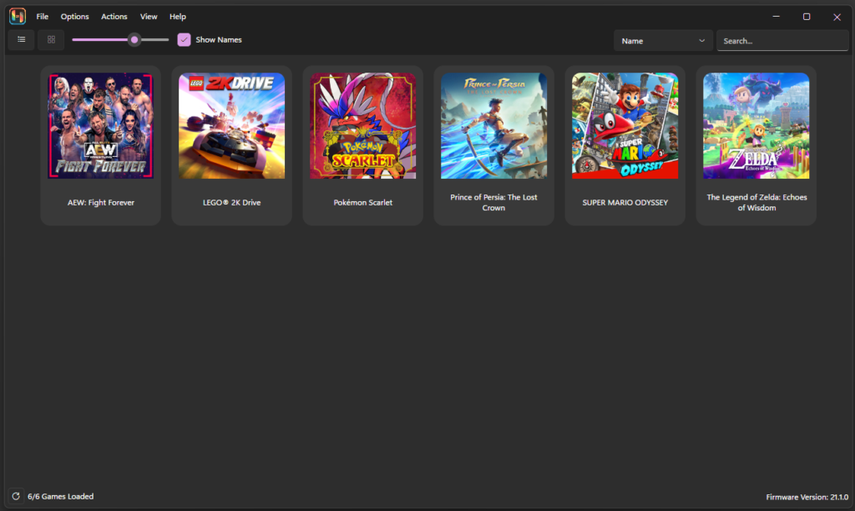Select Pokémon Scarlet cover art

point(363,126)
